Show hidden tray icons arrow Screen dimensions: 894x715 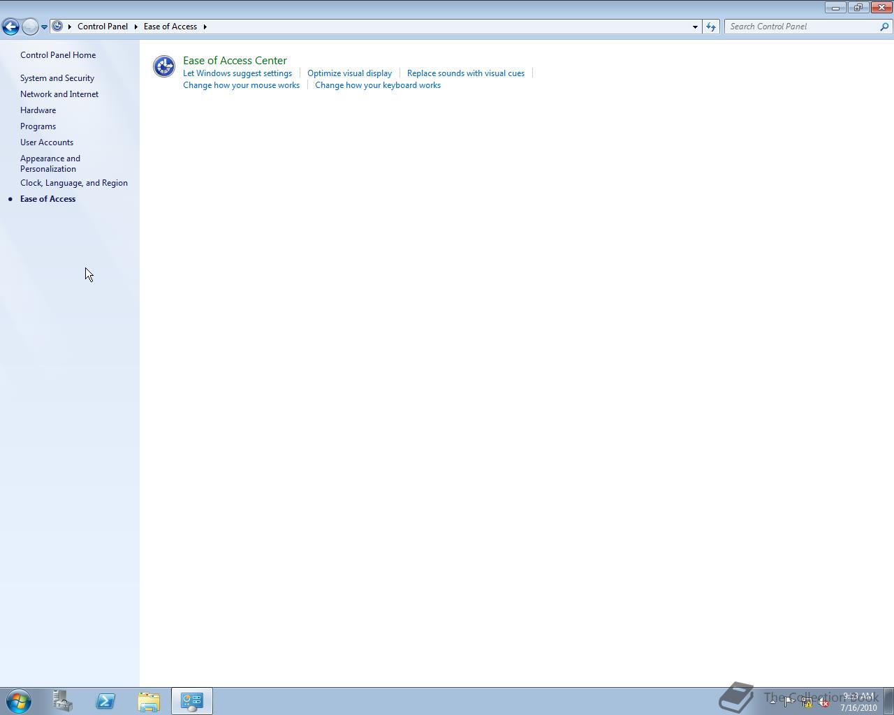(772, 702)
